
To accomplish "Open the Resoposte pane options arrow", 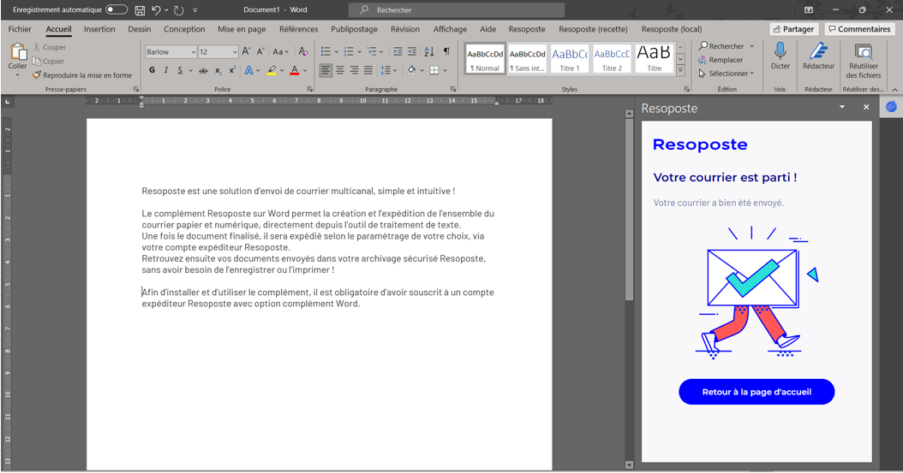I will pos(842,107).
